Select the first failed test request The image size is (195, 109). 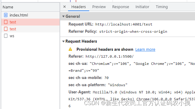[31, 22]
